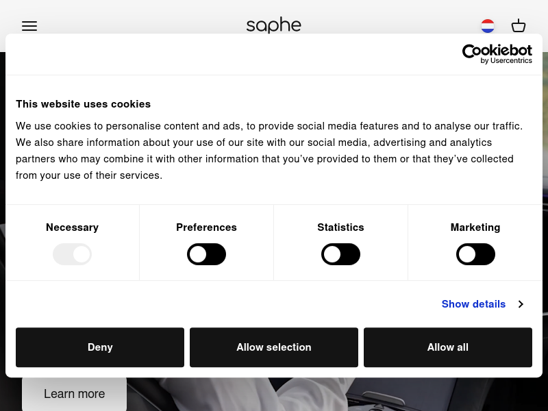
Task: Expand details using the chevron arrow
Action: [521, 304]
